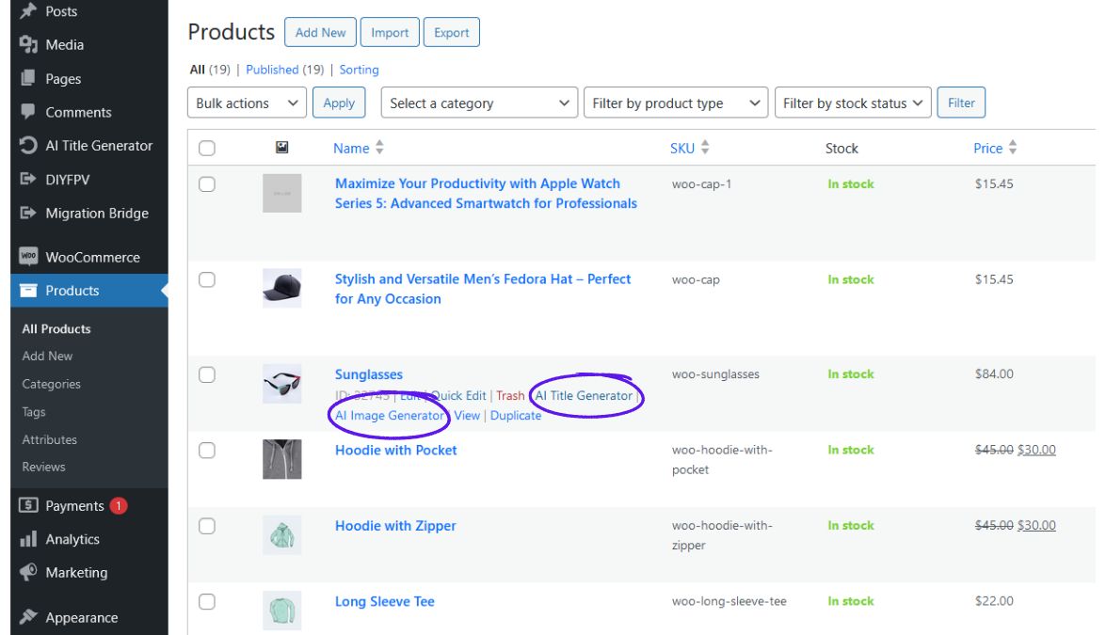
Task: Click the Add New button
Action: [320, 32]
